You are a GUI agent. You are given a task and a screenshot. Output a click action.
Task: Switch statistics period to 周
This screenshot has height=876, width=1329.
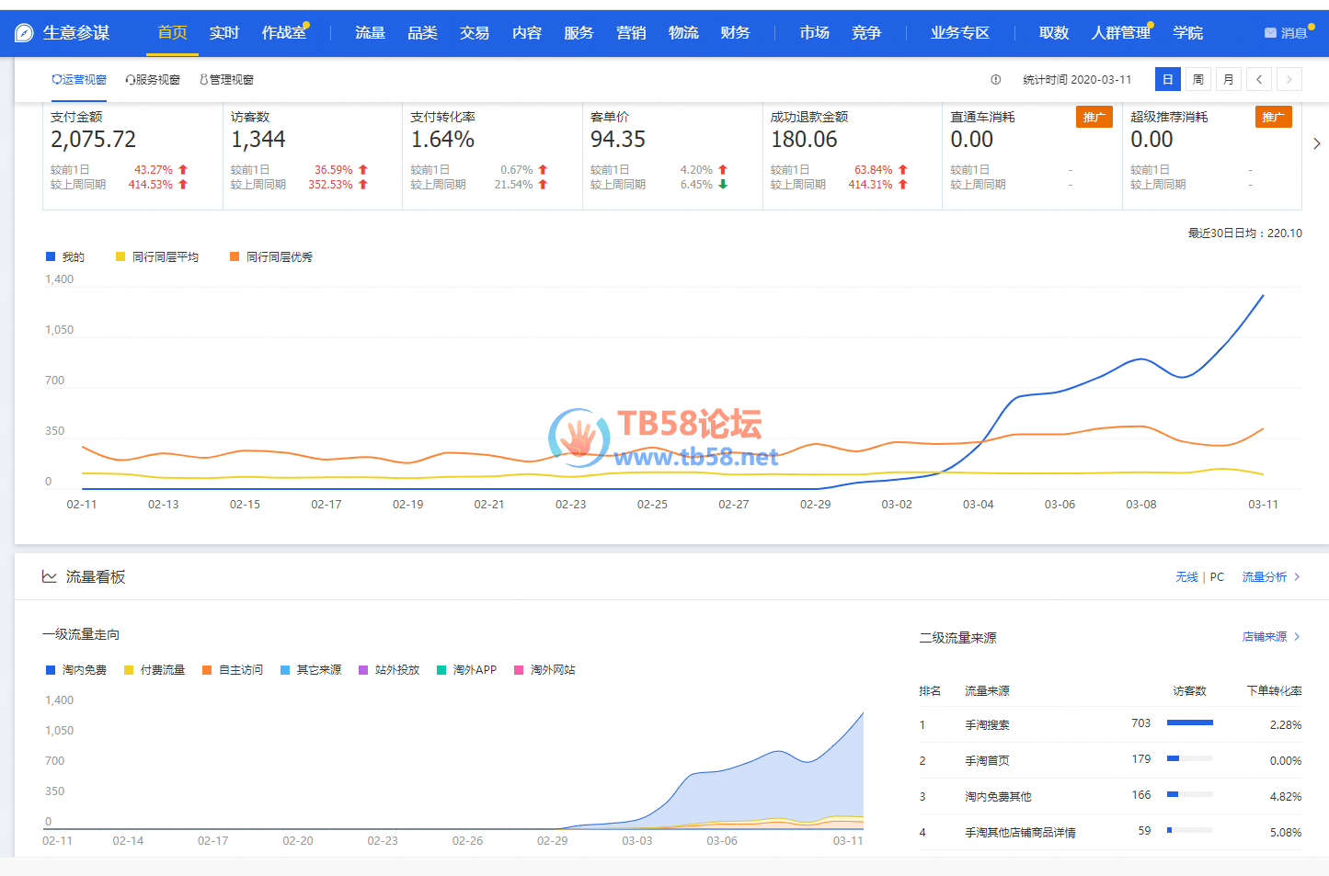pos(1197,80)
